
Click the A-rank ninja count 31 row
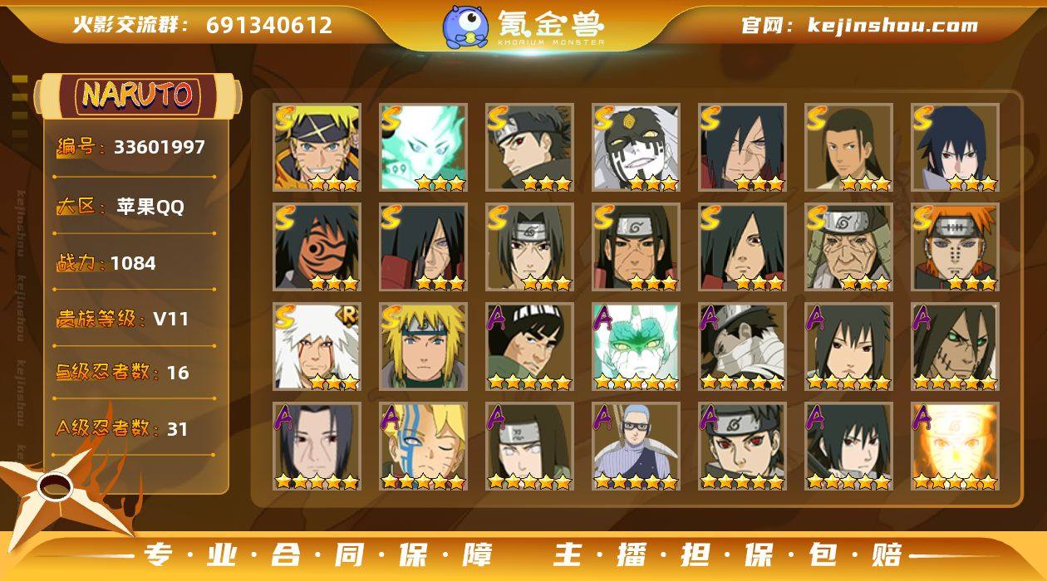133,429
